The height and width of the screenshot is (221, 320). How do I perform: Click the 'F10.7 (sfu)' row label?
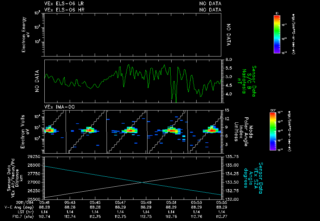coord(22,217)
